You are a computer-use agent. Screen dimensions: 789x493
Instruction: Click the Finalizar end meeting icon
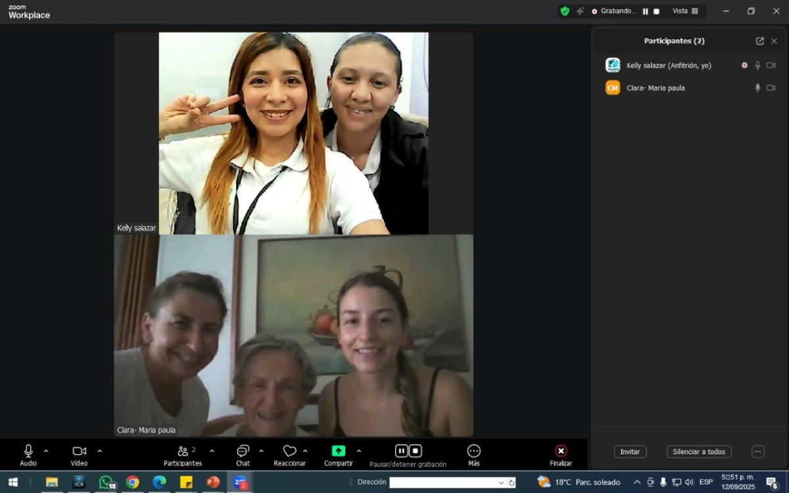click(x=561, y=452)
